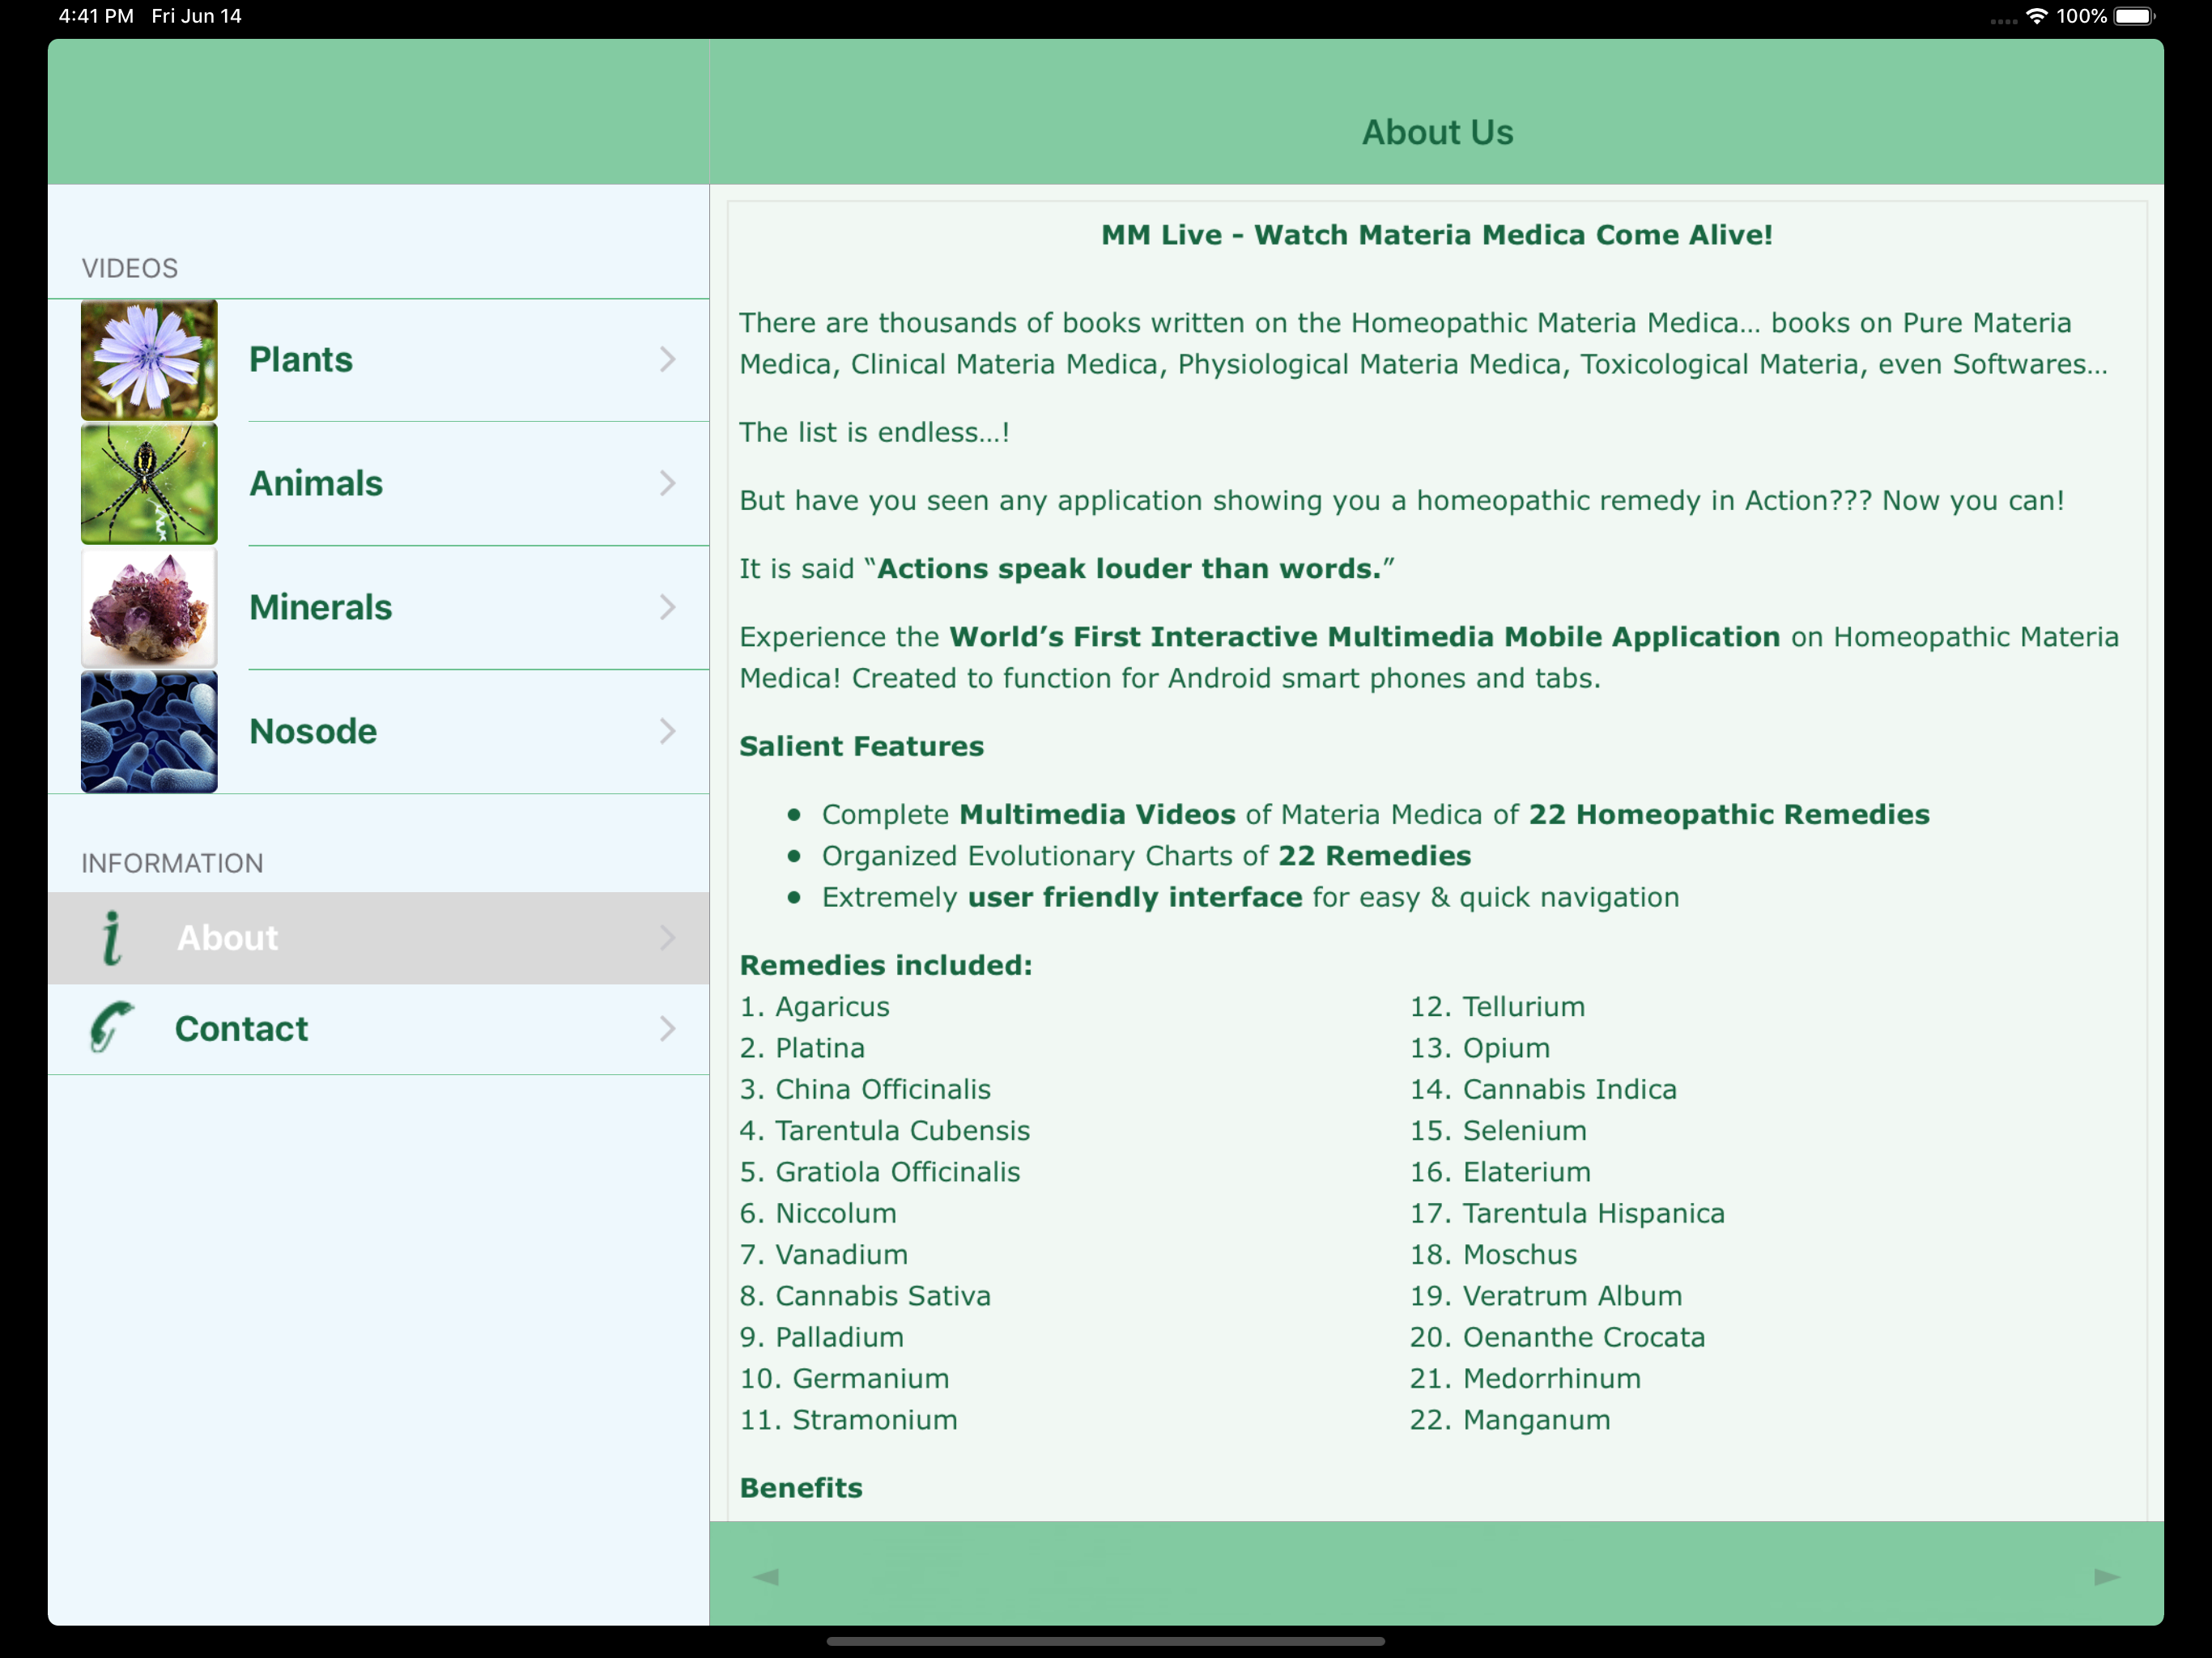Click remedy '19. Veratrum Album'
This screenshot has height=1658, width=2212.
coord(1546,1296)
